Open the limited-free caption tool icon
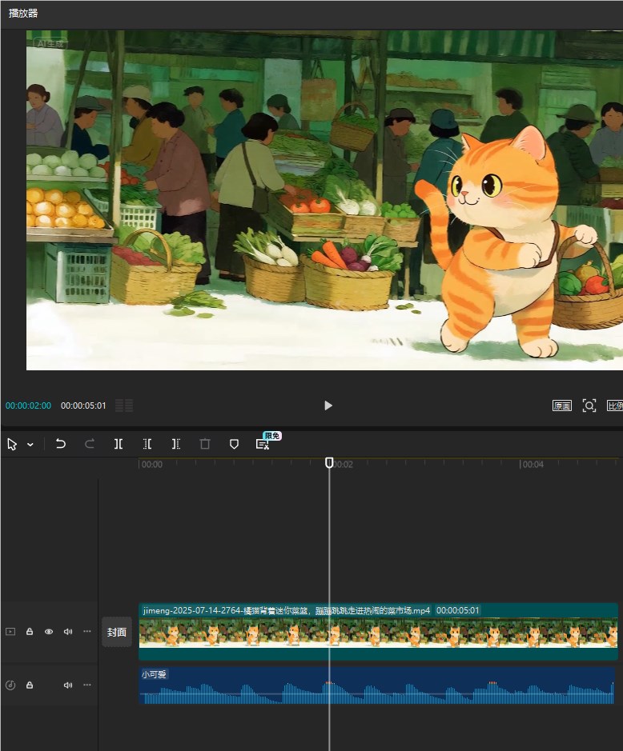The image size is (623, 751). click(x=263, y=444)
